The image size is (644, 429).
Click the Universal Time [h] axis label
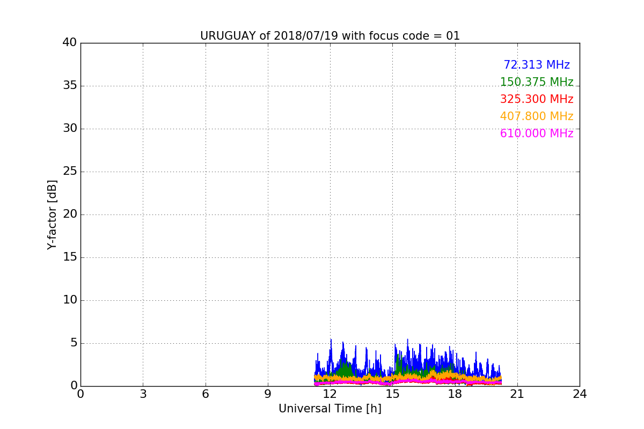coord(330,409)
